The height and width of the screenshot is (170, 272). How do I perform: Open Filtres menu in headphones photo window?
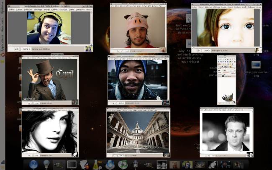pos(89,9)
